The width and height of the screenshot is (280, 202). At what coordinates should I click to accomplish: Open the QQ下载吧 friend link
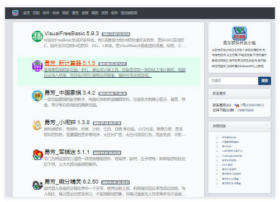click(x=227, y=165)
